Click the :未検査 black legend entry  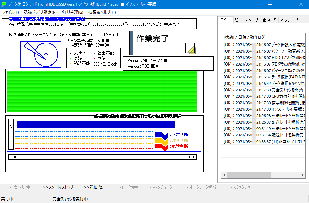point(78,53)
